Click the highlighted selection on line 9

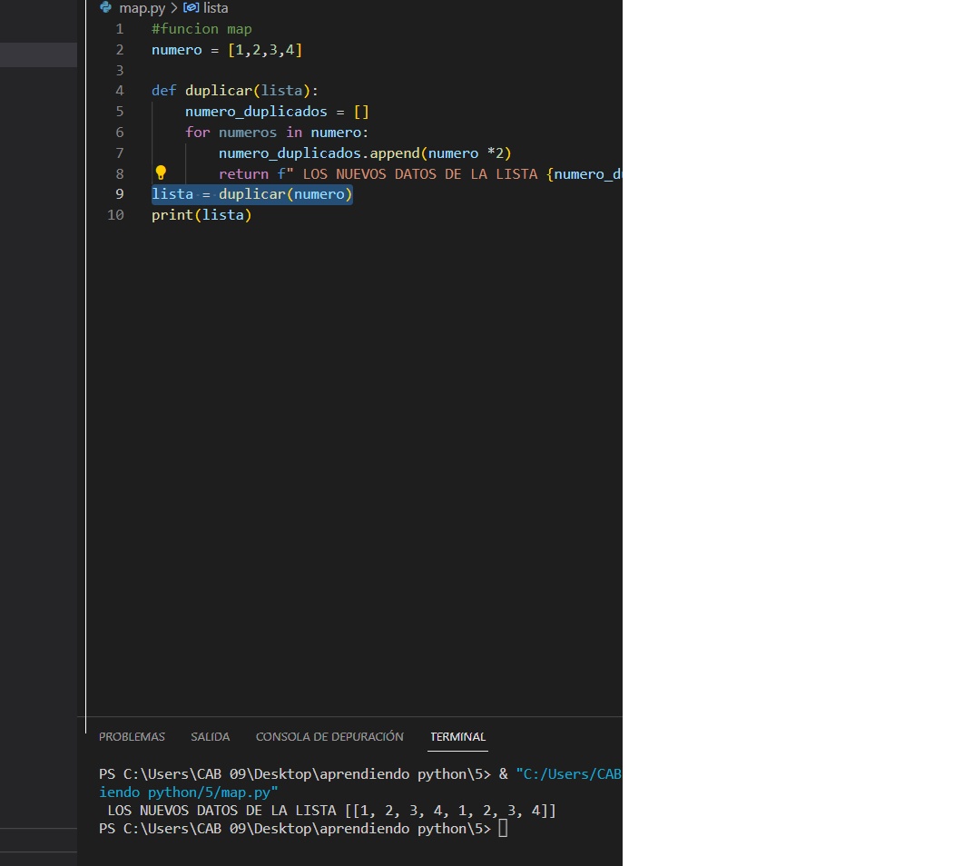pos(251,193)
